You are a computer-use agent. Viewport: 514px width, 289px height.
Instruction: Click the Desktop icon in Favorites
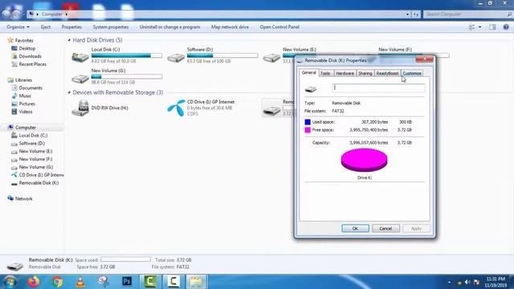pos(14,48)
